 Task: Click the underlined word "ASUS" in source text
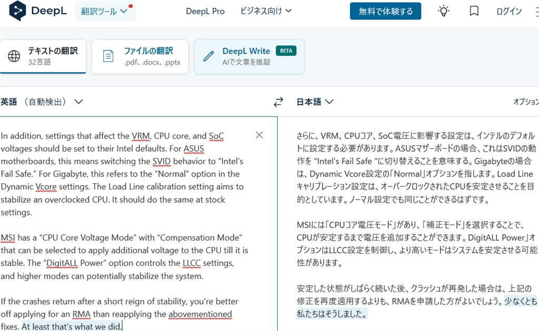194,149
